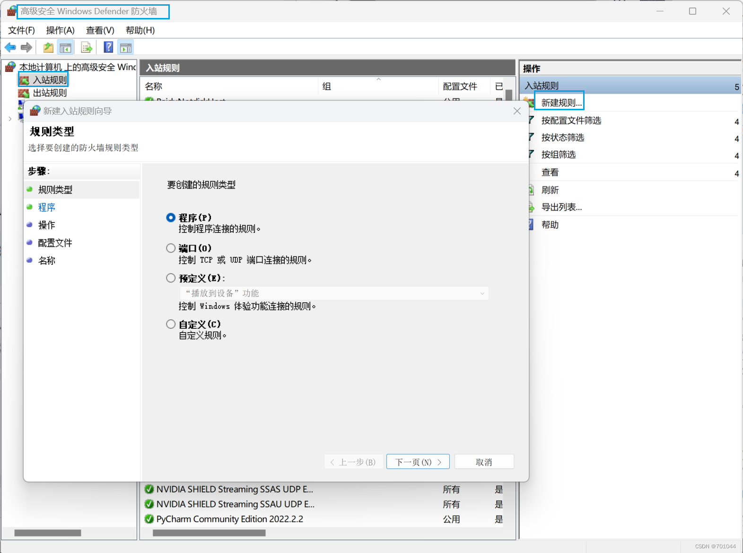Open the 文件(F) menu
Viewport: 743px width, 553px height.
coord(21,30)
